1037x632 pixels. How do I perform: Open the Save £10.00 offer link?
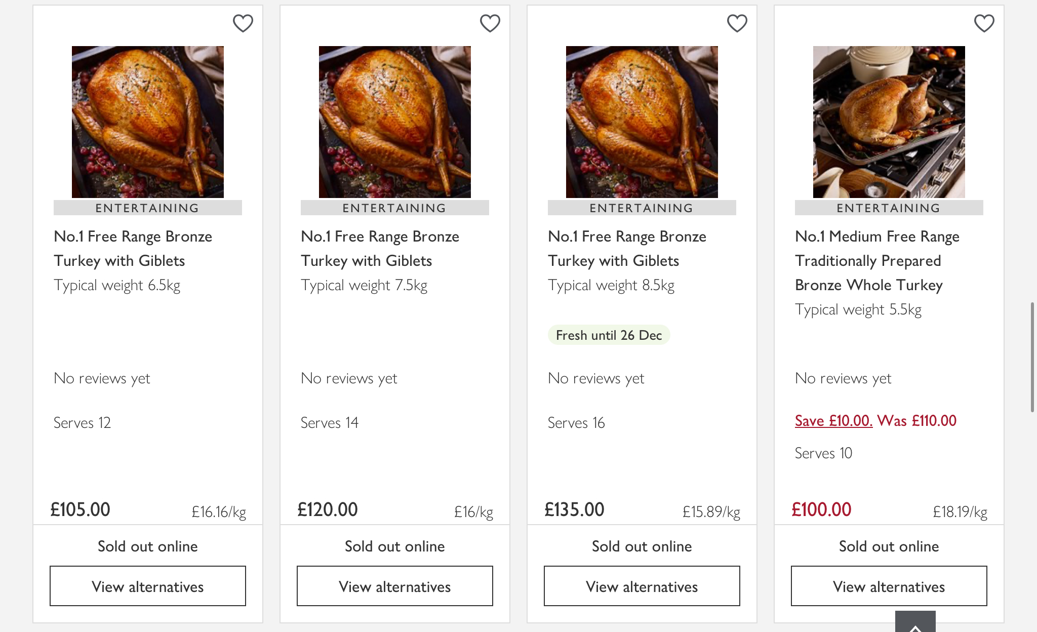point(833,421)
